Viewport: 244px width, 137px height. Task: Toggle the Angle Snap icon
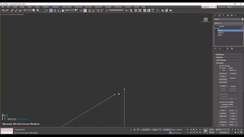click(x=94, y=11)
